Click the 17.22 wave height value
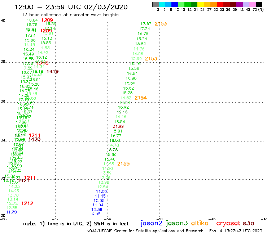This screenshot has height=234, width=267. (27, 68)
